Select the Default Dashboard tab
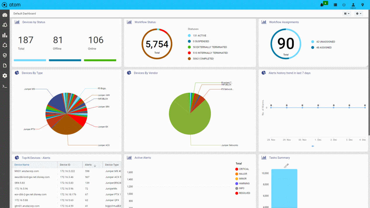The image size is (370, 208). pos(25,13)
